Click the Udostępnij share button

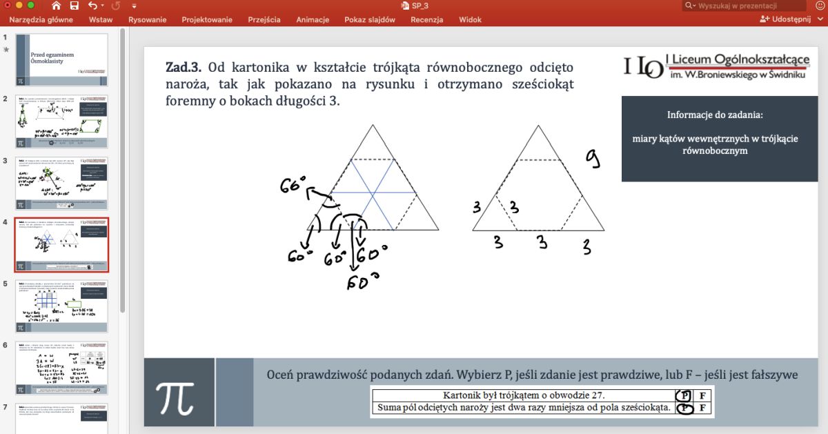point(785,19)
